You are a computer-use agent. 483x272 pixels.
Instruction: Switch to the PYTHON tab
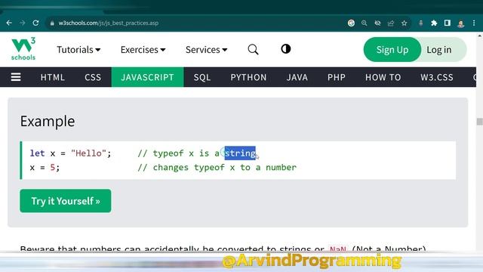coord(248,77)
